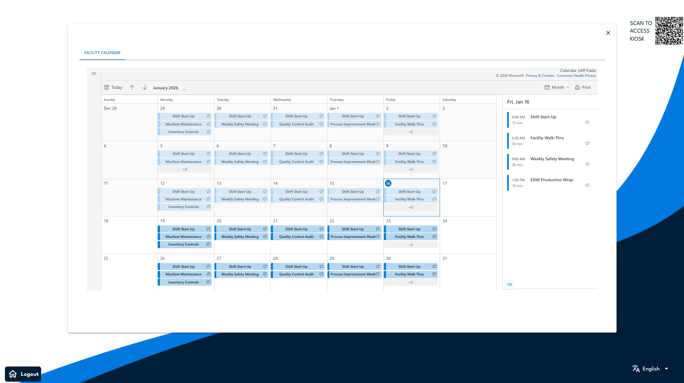
Task: Open the Month view dropdown
Action: click(x=557, y=87)
